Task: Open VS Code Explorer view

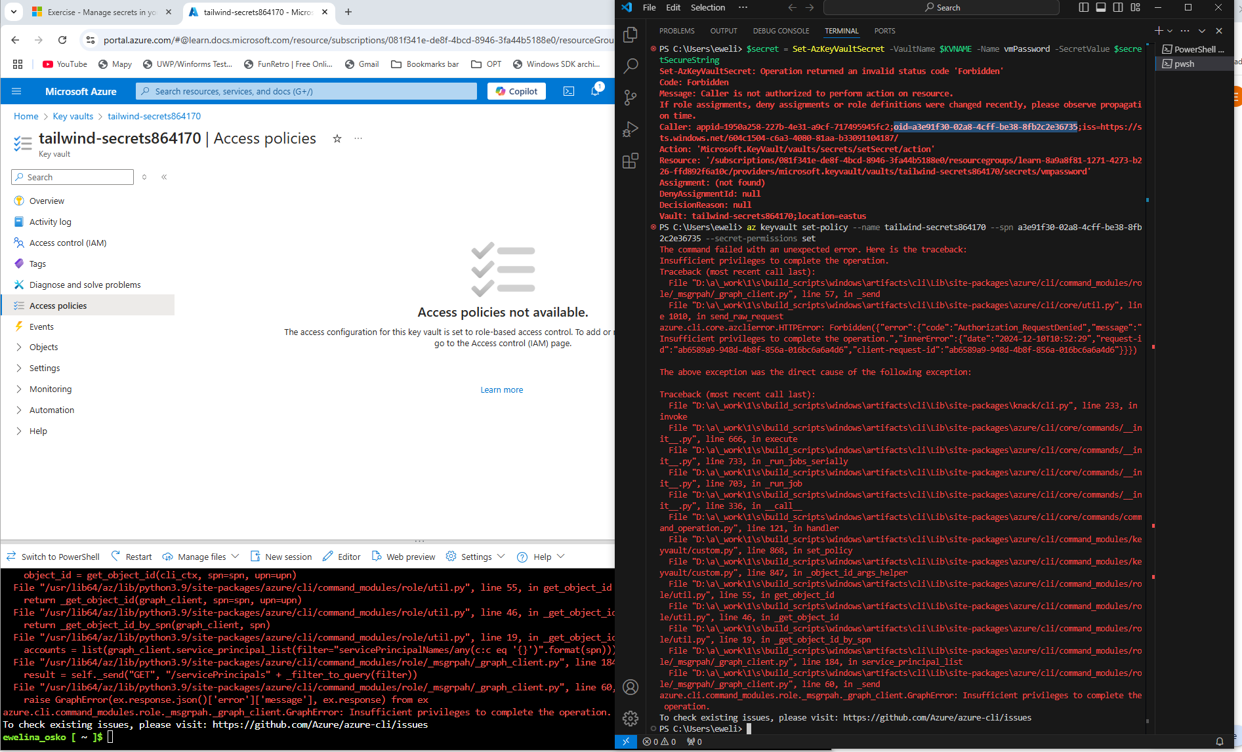Action: coord(631,35)
